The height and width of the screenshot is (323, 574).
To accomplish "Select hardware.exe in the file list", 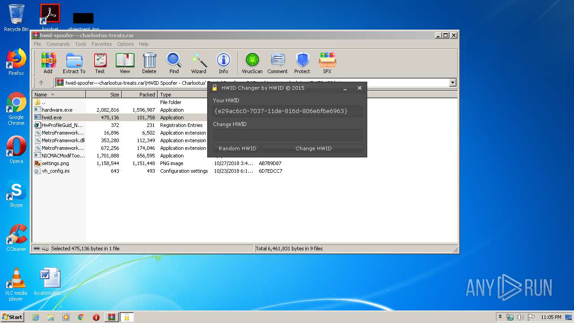I will coord(57,110).
